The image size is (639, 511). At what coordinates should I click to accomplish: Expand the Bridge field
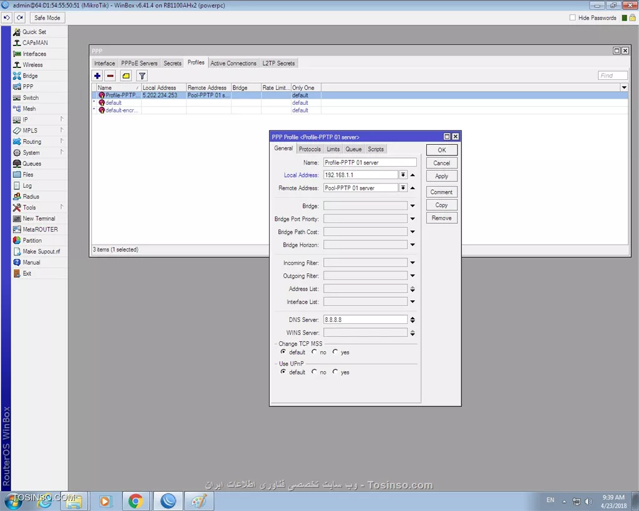[413, 206]
